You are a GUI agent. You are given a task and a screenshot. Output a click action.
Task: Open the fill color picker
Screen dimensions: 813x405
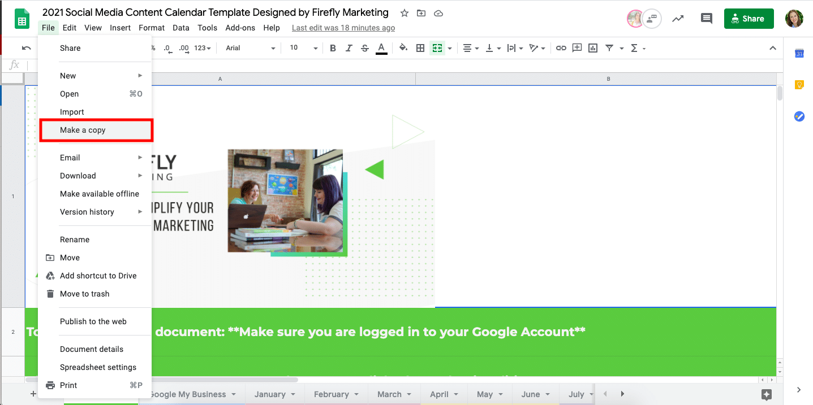(x=403, y=48)
